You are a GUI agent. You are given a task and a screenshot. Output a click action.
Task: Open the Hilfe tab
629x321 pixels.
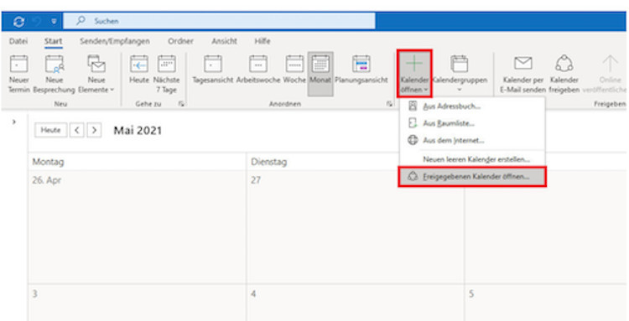click(263, 41)
